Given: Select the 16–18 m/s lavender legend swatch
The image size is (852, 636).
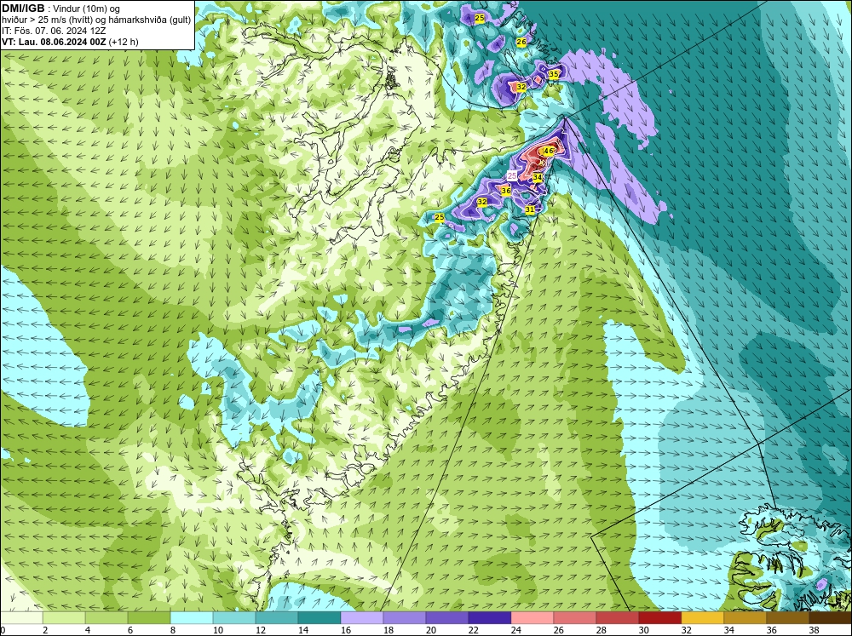Looking at the screenshot, I should [x=362, y=617].
